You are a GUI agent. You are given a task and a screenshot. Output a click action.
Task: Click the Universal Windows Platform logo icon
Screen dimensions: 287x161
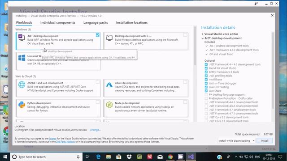tap(22, 58)
